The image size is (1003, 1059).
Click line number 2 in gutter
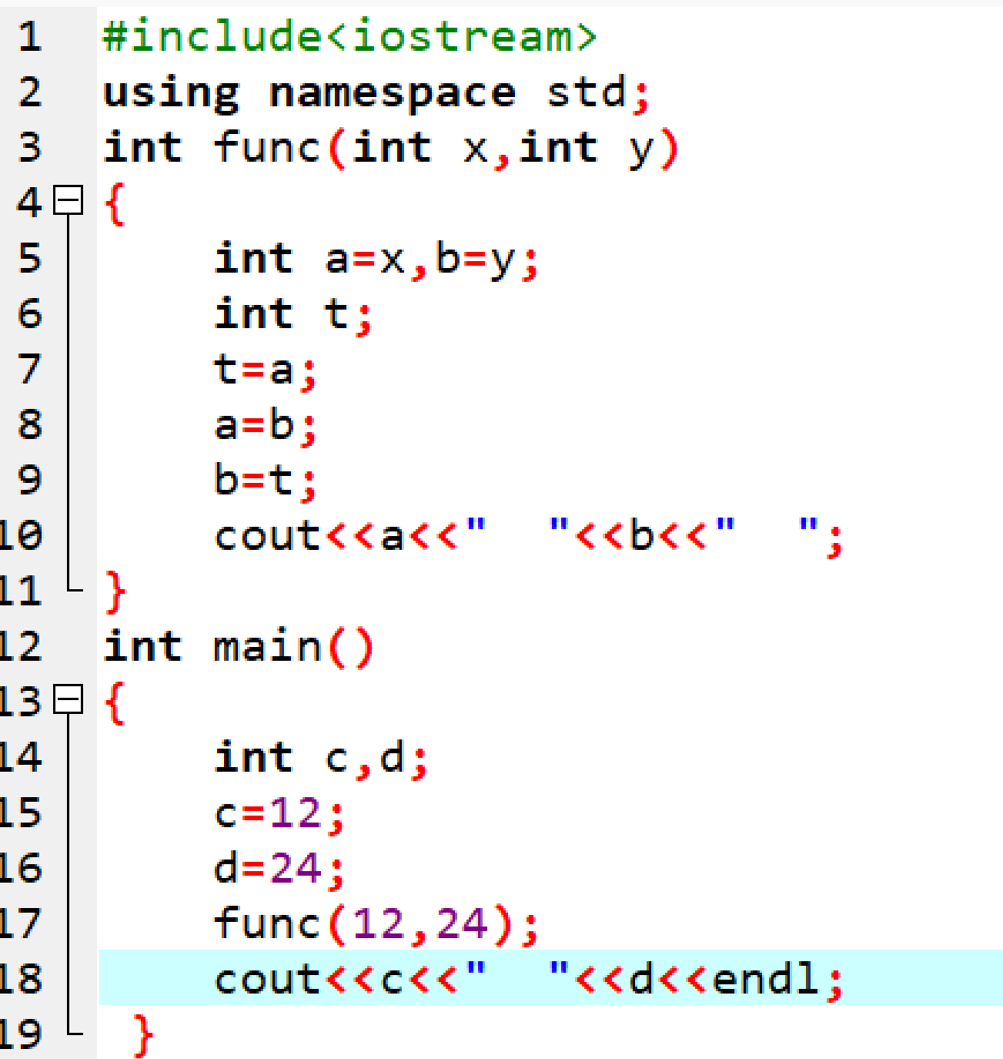29,92
